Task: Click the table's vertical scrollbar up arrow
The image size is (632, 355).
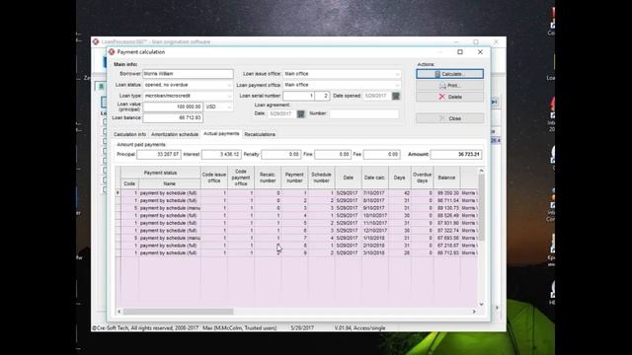Action: pyautogui.click(x=481, y=171)
